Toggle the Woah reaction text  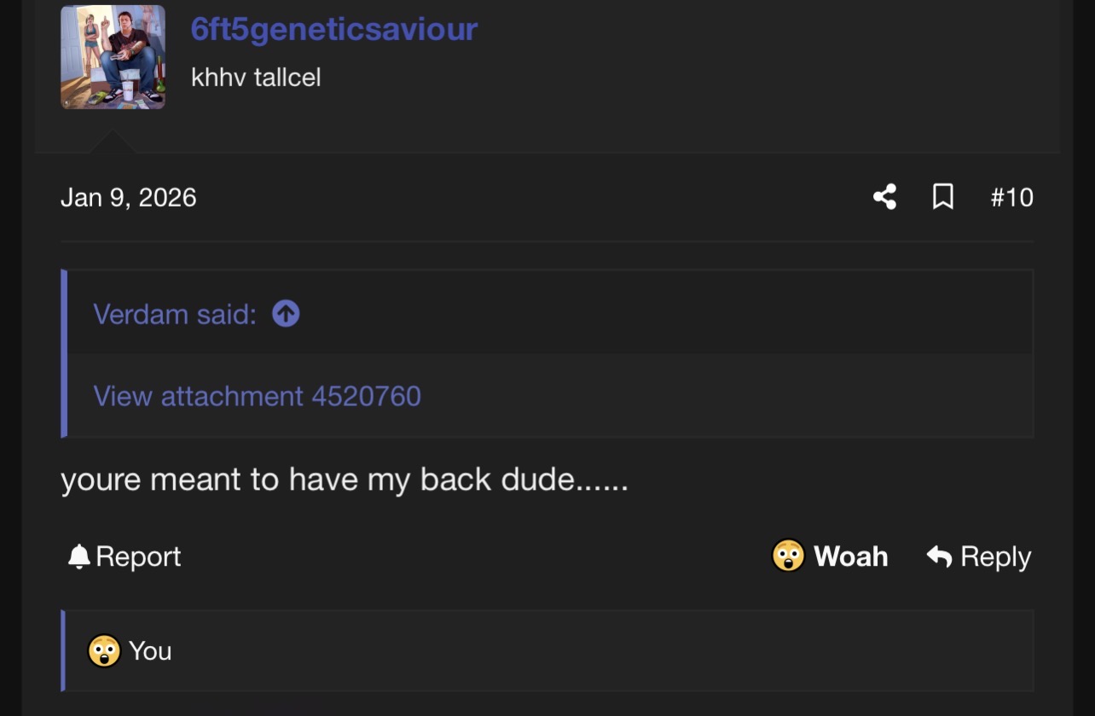(850, 556)
